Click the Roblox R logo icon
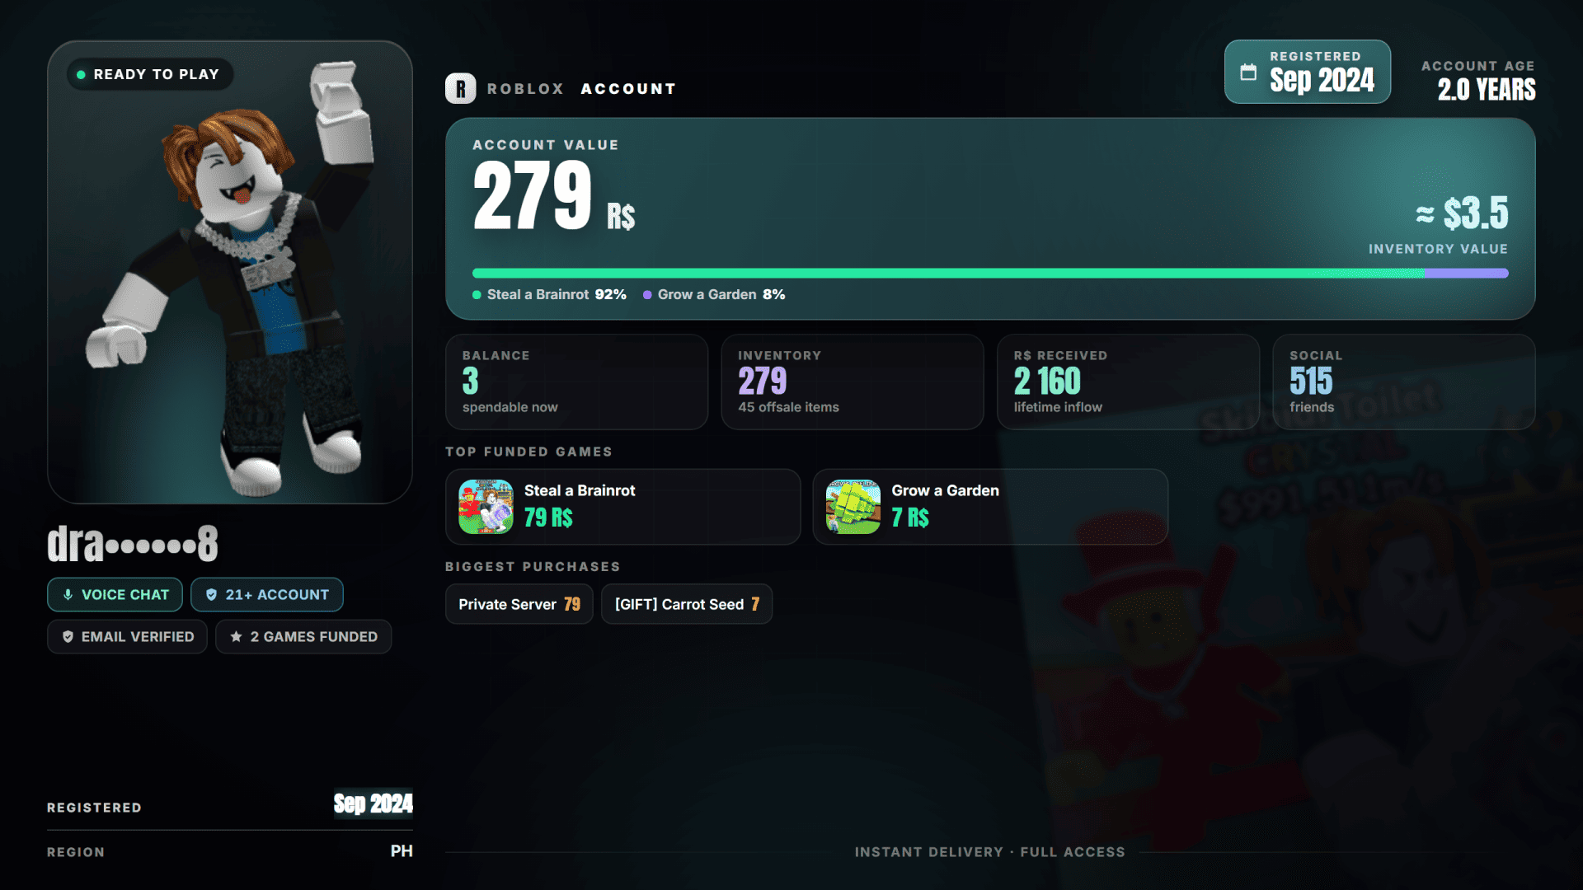The image size is (1583, 890). 460,88
